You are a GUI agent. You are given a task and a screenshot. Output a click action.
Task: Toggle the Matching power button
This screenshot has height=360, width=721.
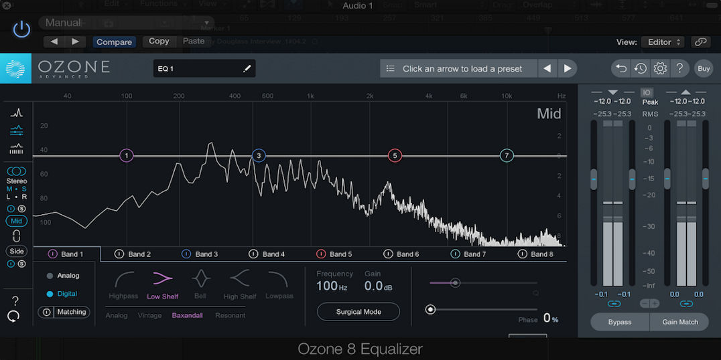click(47, 312)
